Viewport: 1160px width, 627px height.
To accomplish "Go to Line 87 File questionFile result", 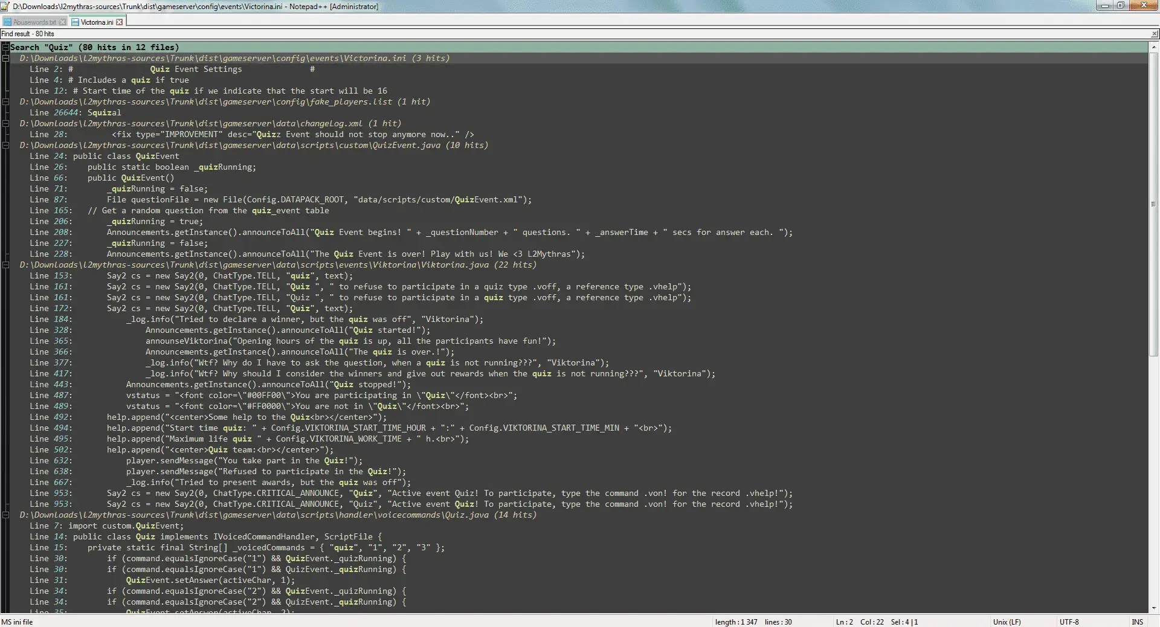I will click(x=281, y=199).
